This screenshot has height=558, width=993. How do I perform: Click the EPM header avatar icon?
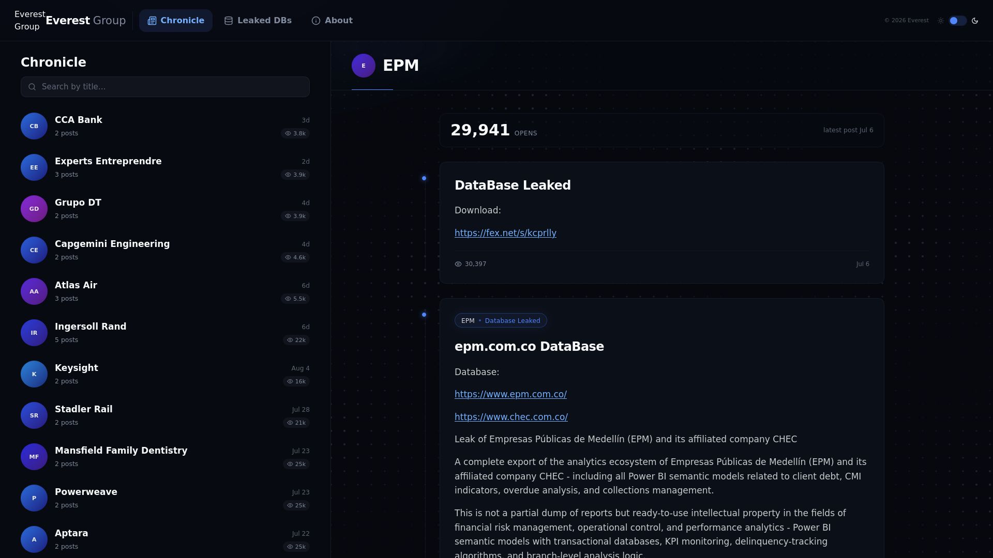(x=364, y=66)
